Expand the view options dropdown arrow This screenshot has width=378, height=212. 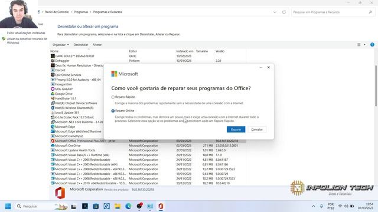[x=364, y=45]
